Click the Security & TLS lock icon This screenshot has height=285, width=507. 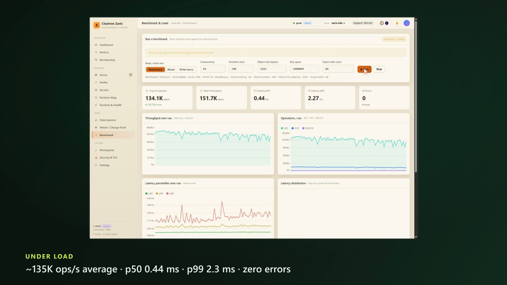pyautogui.click(x=96, y=158)
